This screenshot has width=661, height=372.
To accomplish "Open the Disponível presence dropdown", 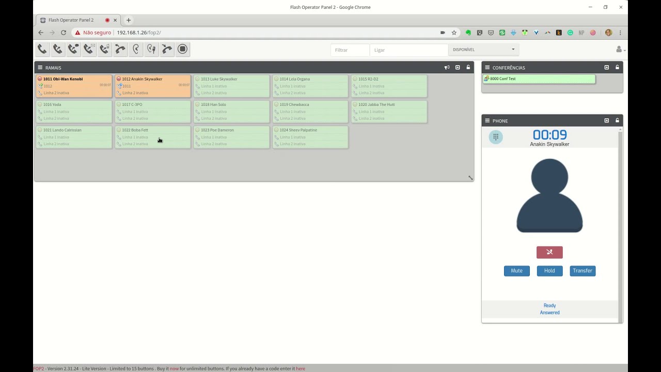I will click(x=484, y=50).
